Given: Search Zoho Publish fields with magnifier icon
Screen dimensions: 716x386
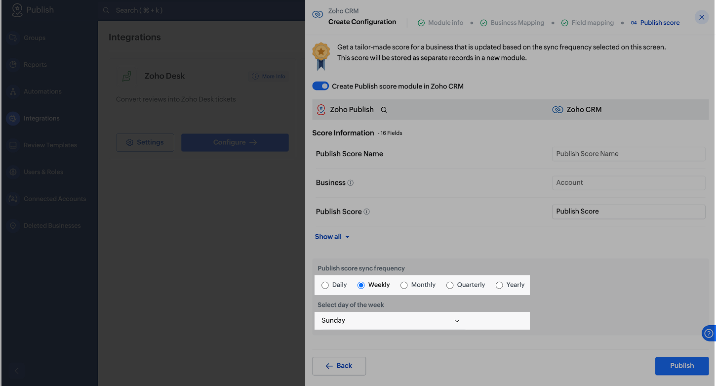Looking at the screenshot, I should pyautogui.click(x=384, y=110).
